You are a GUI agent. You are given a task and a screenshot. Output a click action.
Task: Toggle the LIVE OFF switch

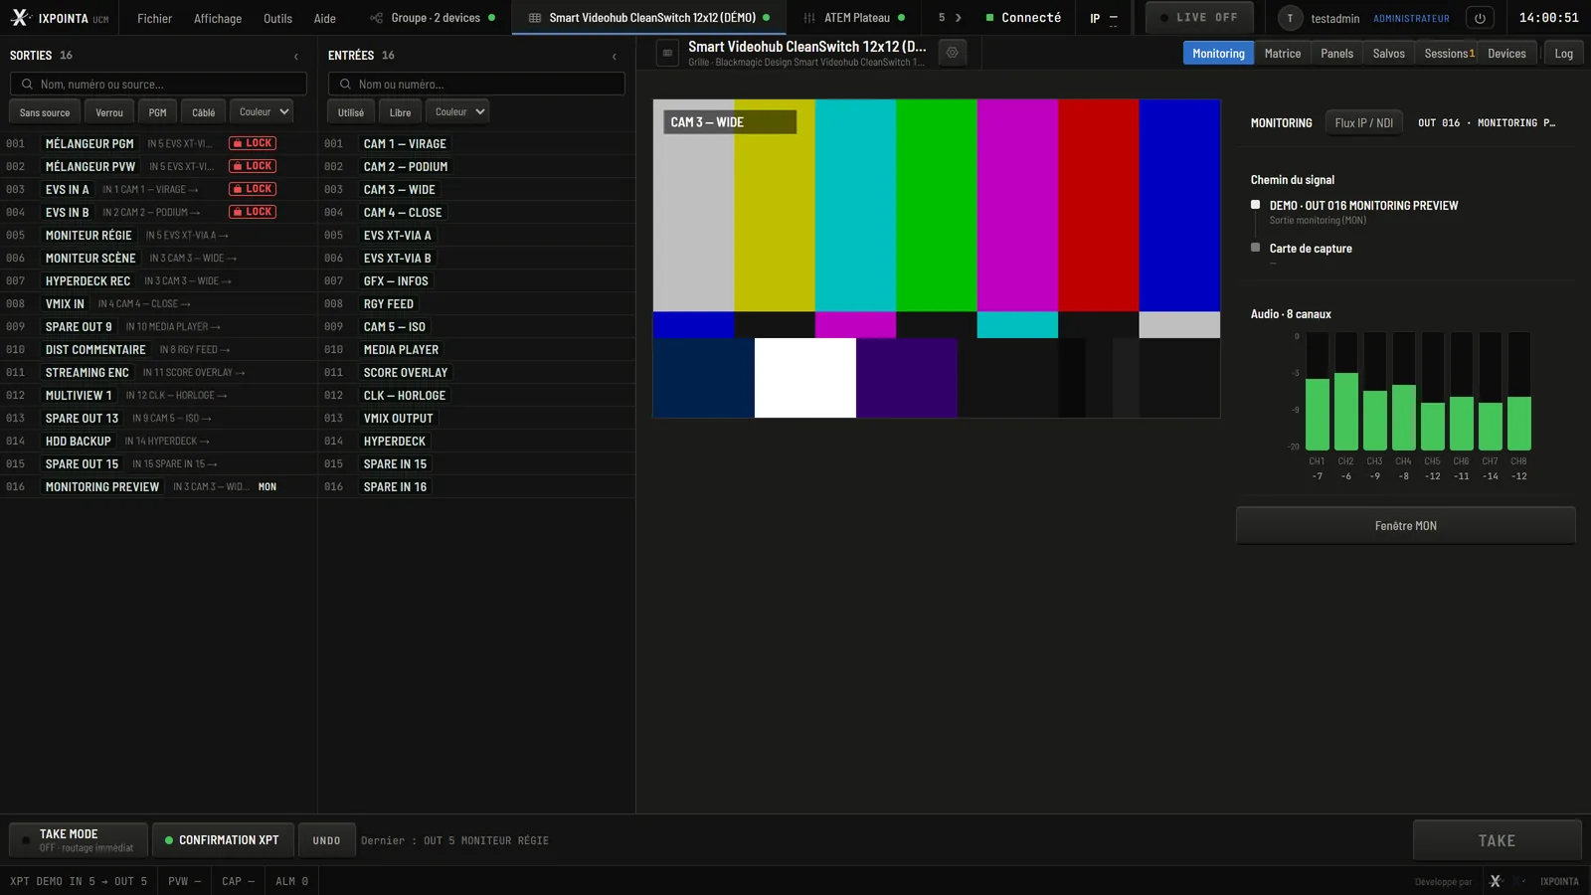pos(1198,18)
